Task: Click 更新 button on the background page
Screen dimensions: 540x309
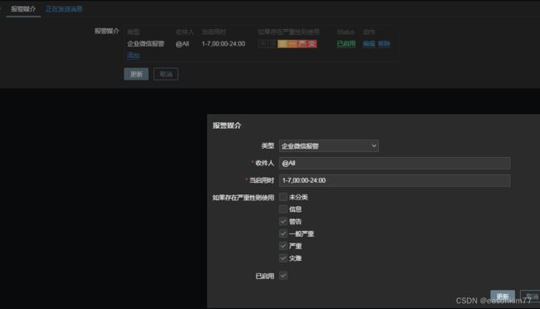Action: 136,74
